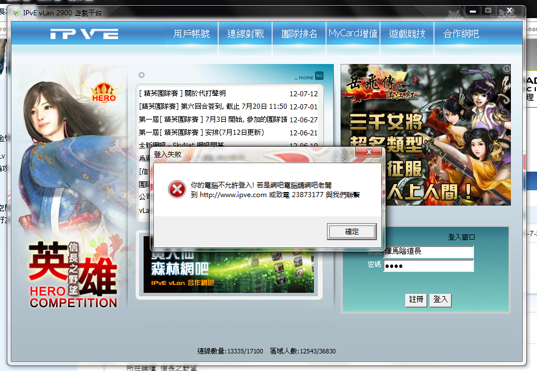Click date 12-07-12 in news list

click(x=304, y=93)
